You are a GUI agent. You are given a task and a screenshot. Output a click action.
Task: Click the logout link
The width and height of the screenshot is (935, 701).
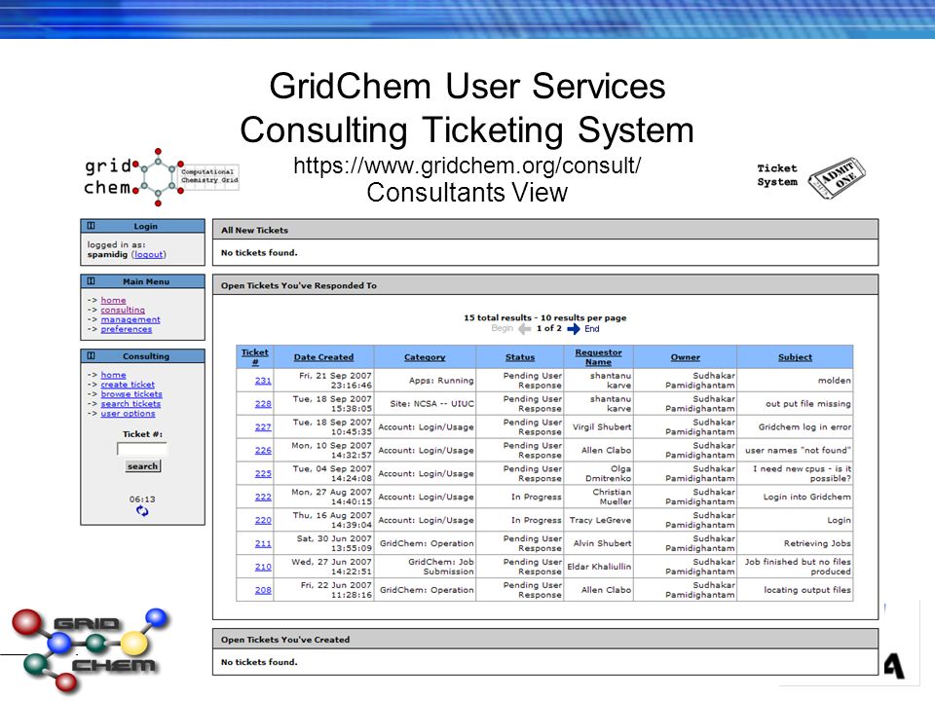[x=148, y=254]
